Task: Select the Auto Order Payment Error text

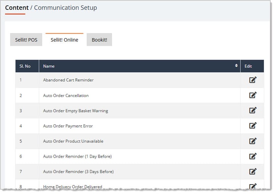Action: pyautogui.click(x=68, y=126)
